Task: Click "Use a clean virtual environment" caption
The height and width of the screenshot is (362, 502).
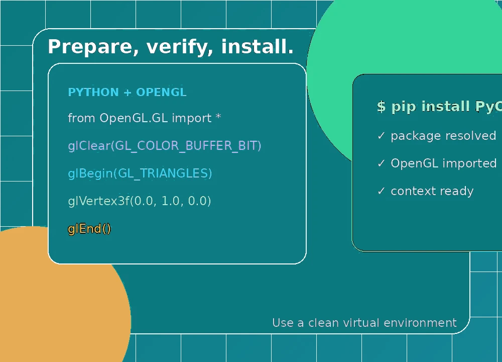Action: tap(364, 323)
